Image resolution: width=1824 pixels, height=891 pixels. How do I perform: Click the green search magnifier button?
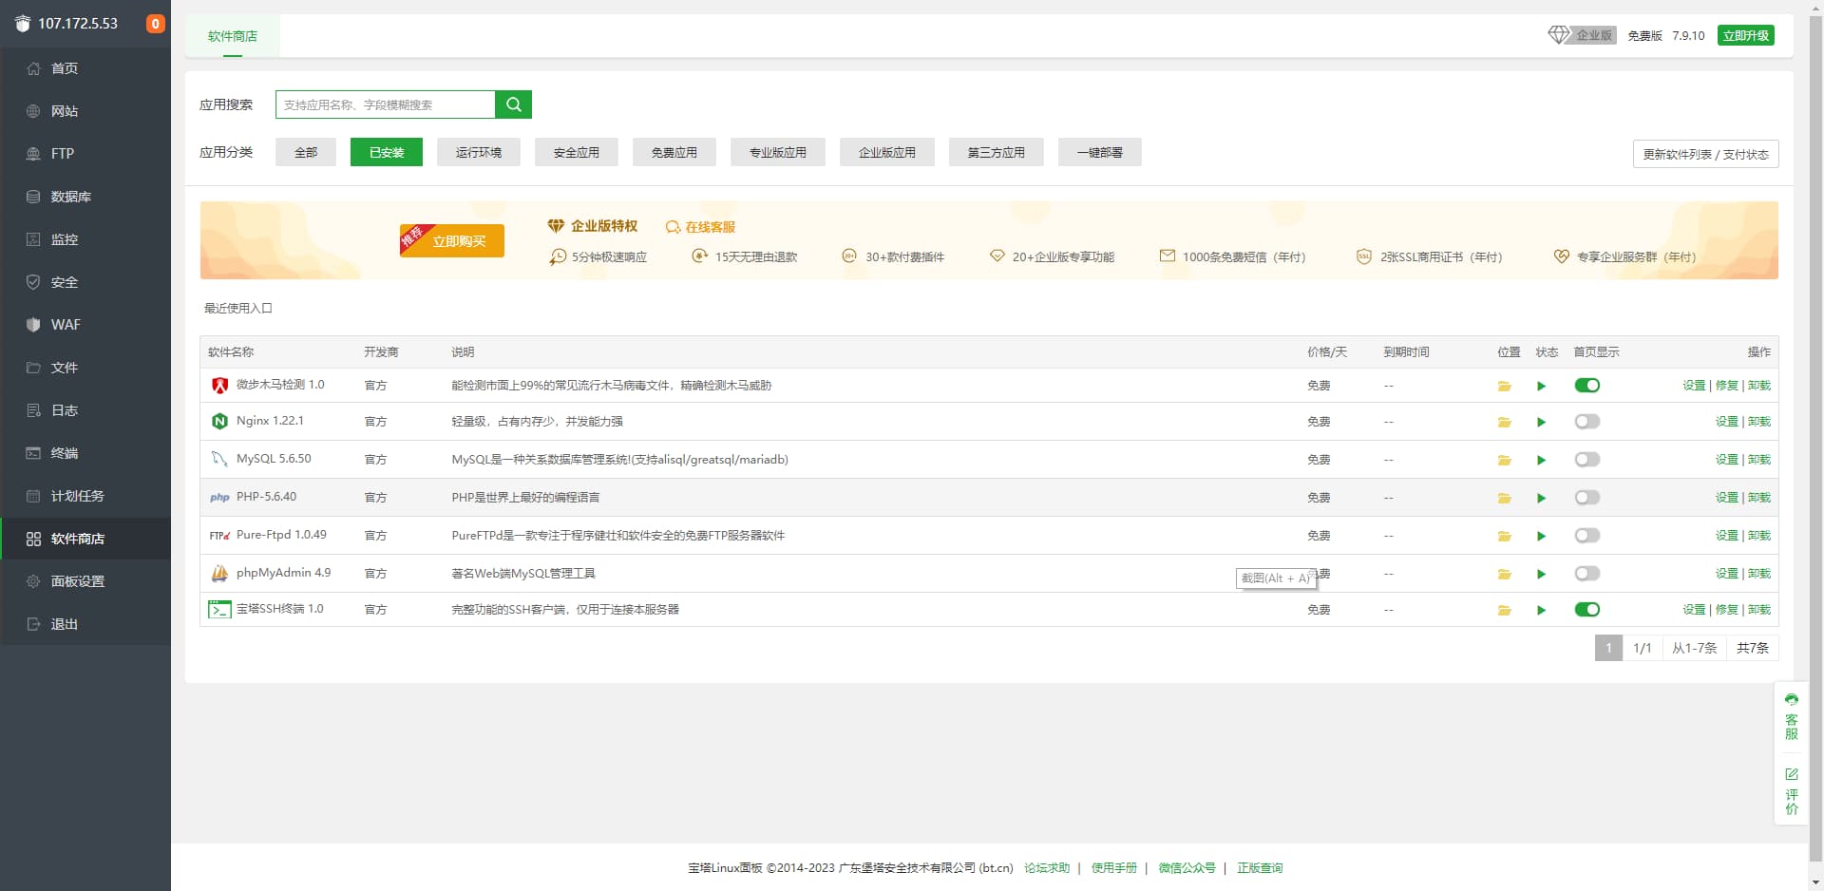tap(513, 104)
